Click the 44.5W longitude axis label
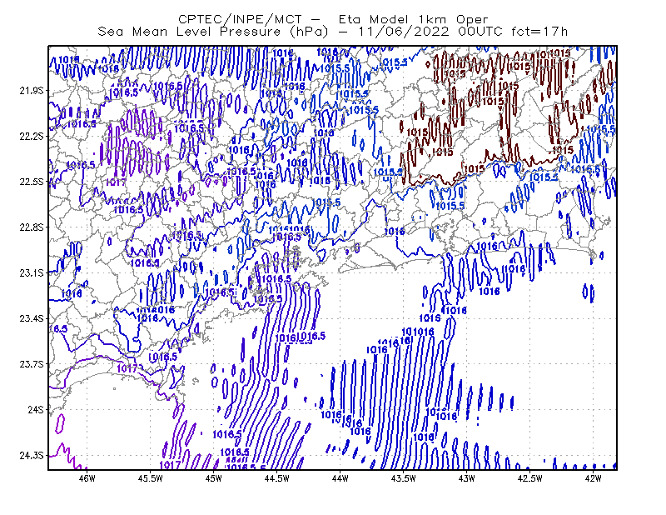The image size is (666, 515). click(x=277, y=478)
